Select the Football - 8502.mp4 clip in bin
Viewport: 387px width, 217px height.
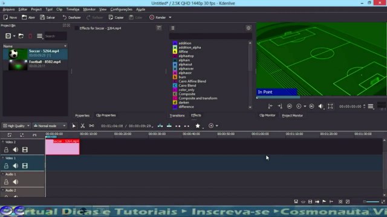(35, 64)
